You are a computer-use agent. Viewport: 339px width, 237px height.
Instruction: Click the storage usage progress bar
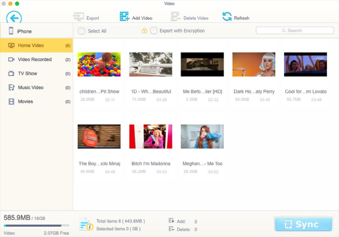36,226
